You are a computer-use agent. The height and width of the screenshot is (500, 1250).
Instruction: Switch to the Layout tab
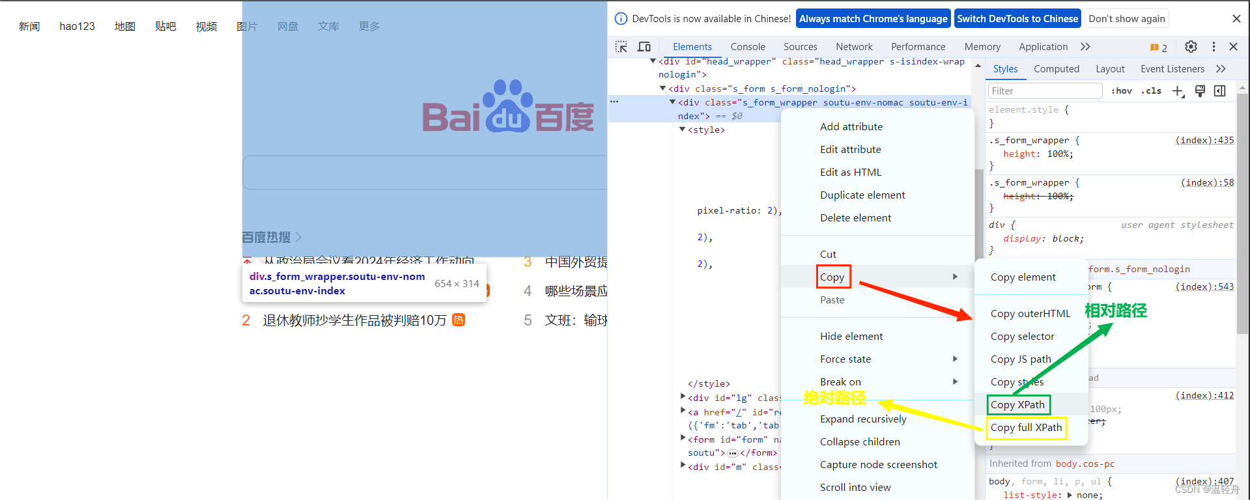tap(1110, 69)
